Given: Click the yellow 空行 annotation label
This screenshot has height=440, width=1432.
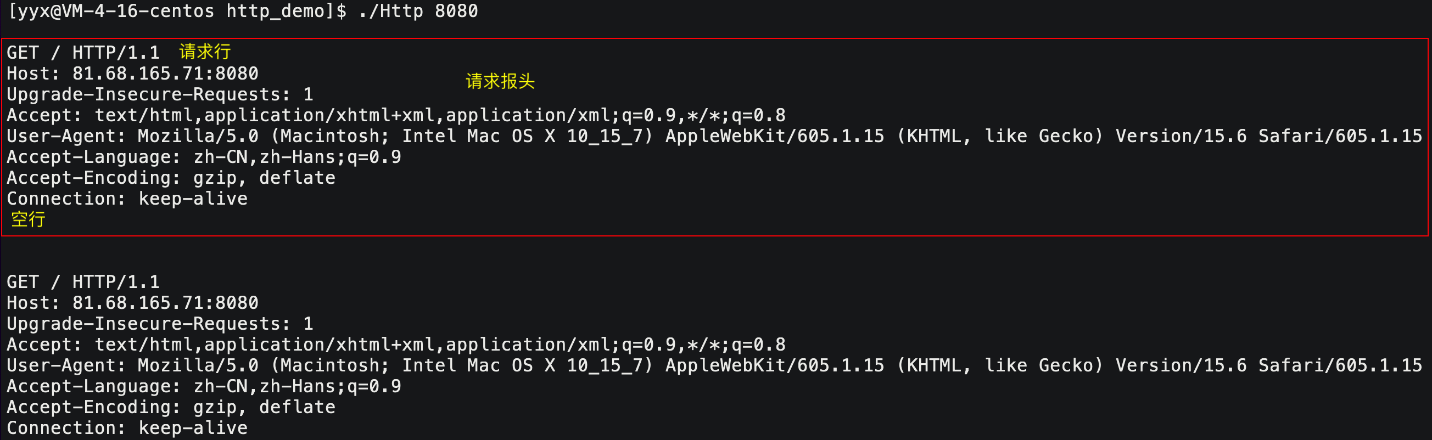Looking at the screenshot, I should [29, 219].
